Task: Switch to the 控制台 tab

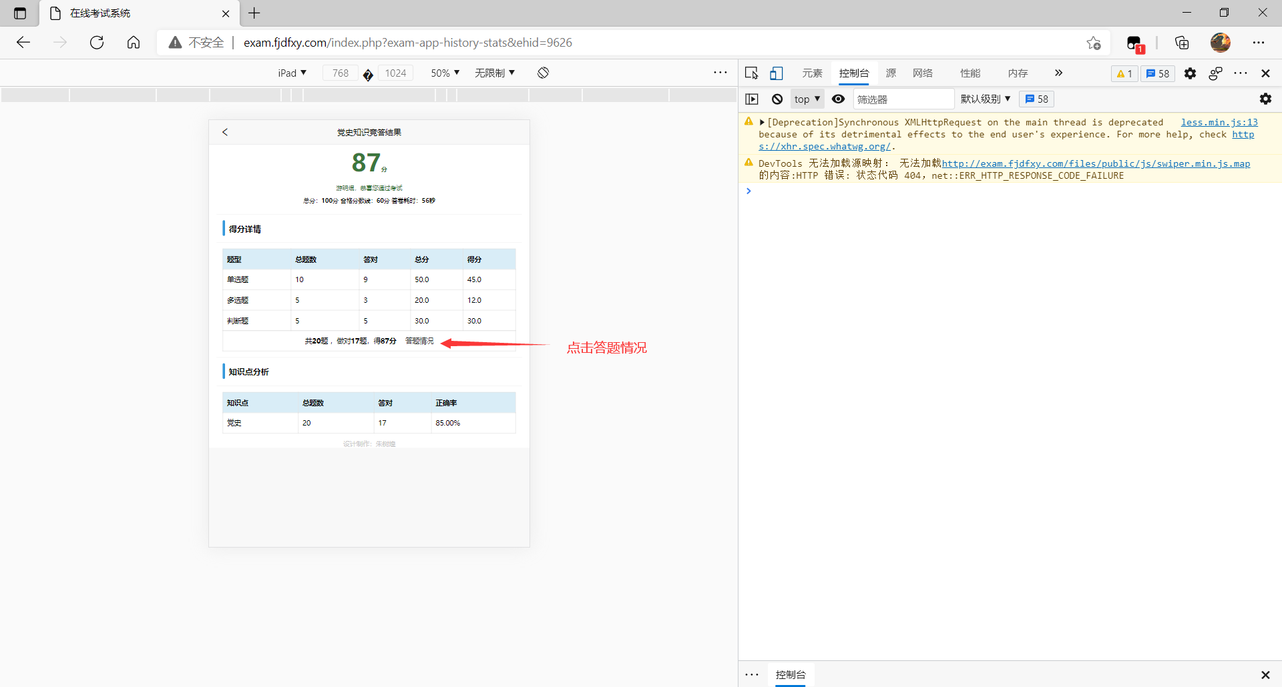Action: [854, 73]
